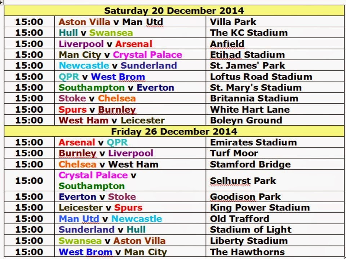Click the Crystal Palace v Southampton cell
This screenshot has width=346, height=259.
click(130, 180)
